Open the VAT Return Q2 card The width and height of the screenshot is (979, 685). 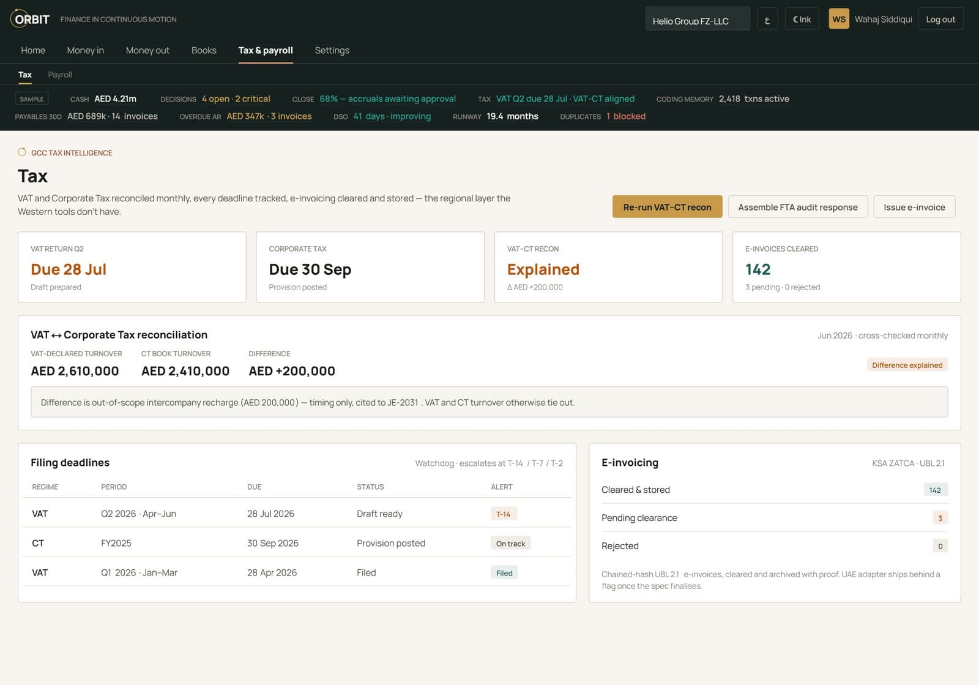click(x=132, y=267)
